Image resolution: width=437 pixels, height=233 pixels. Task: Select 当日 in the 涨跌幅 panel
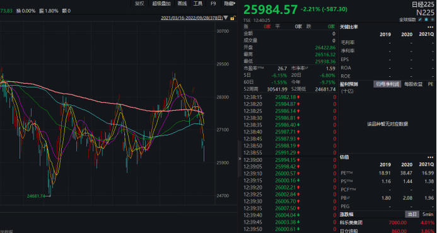[412, 214]
